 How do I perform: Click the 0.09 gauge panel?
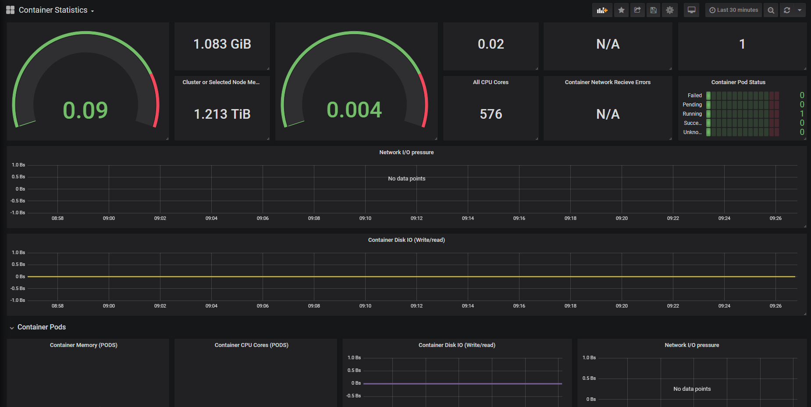[x=88, y=81]
